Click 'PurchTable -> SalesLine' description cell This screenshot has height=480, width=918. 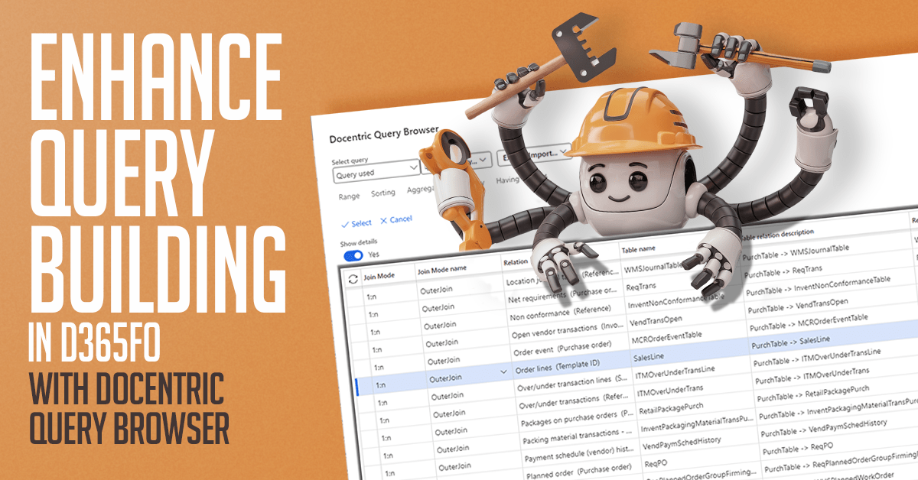(791, 340)
